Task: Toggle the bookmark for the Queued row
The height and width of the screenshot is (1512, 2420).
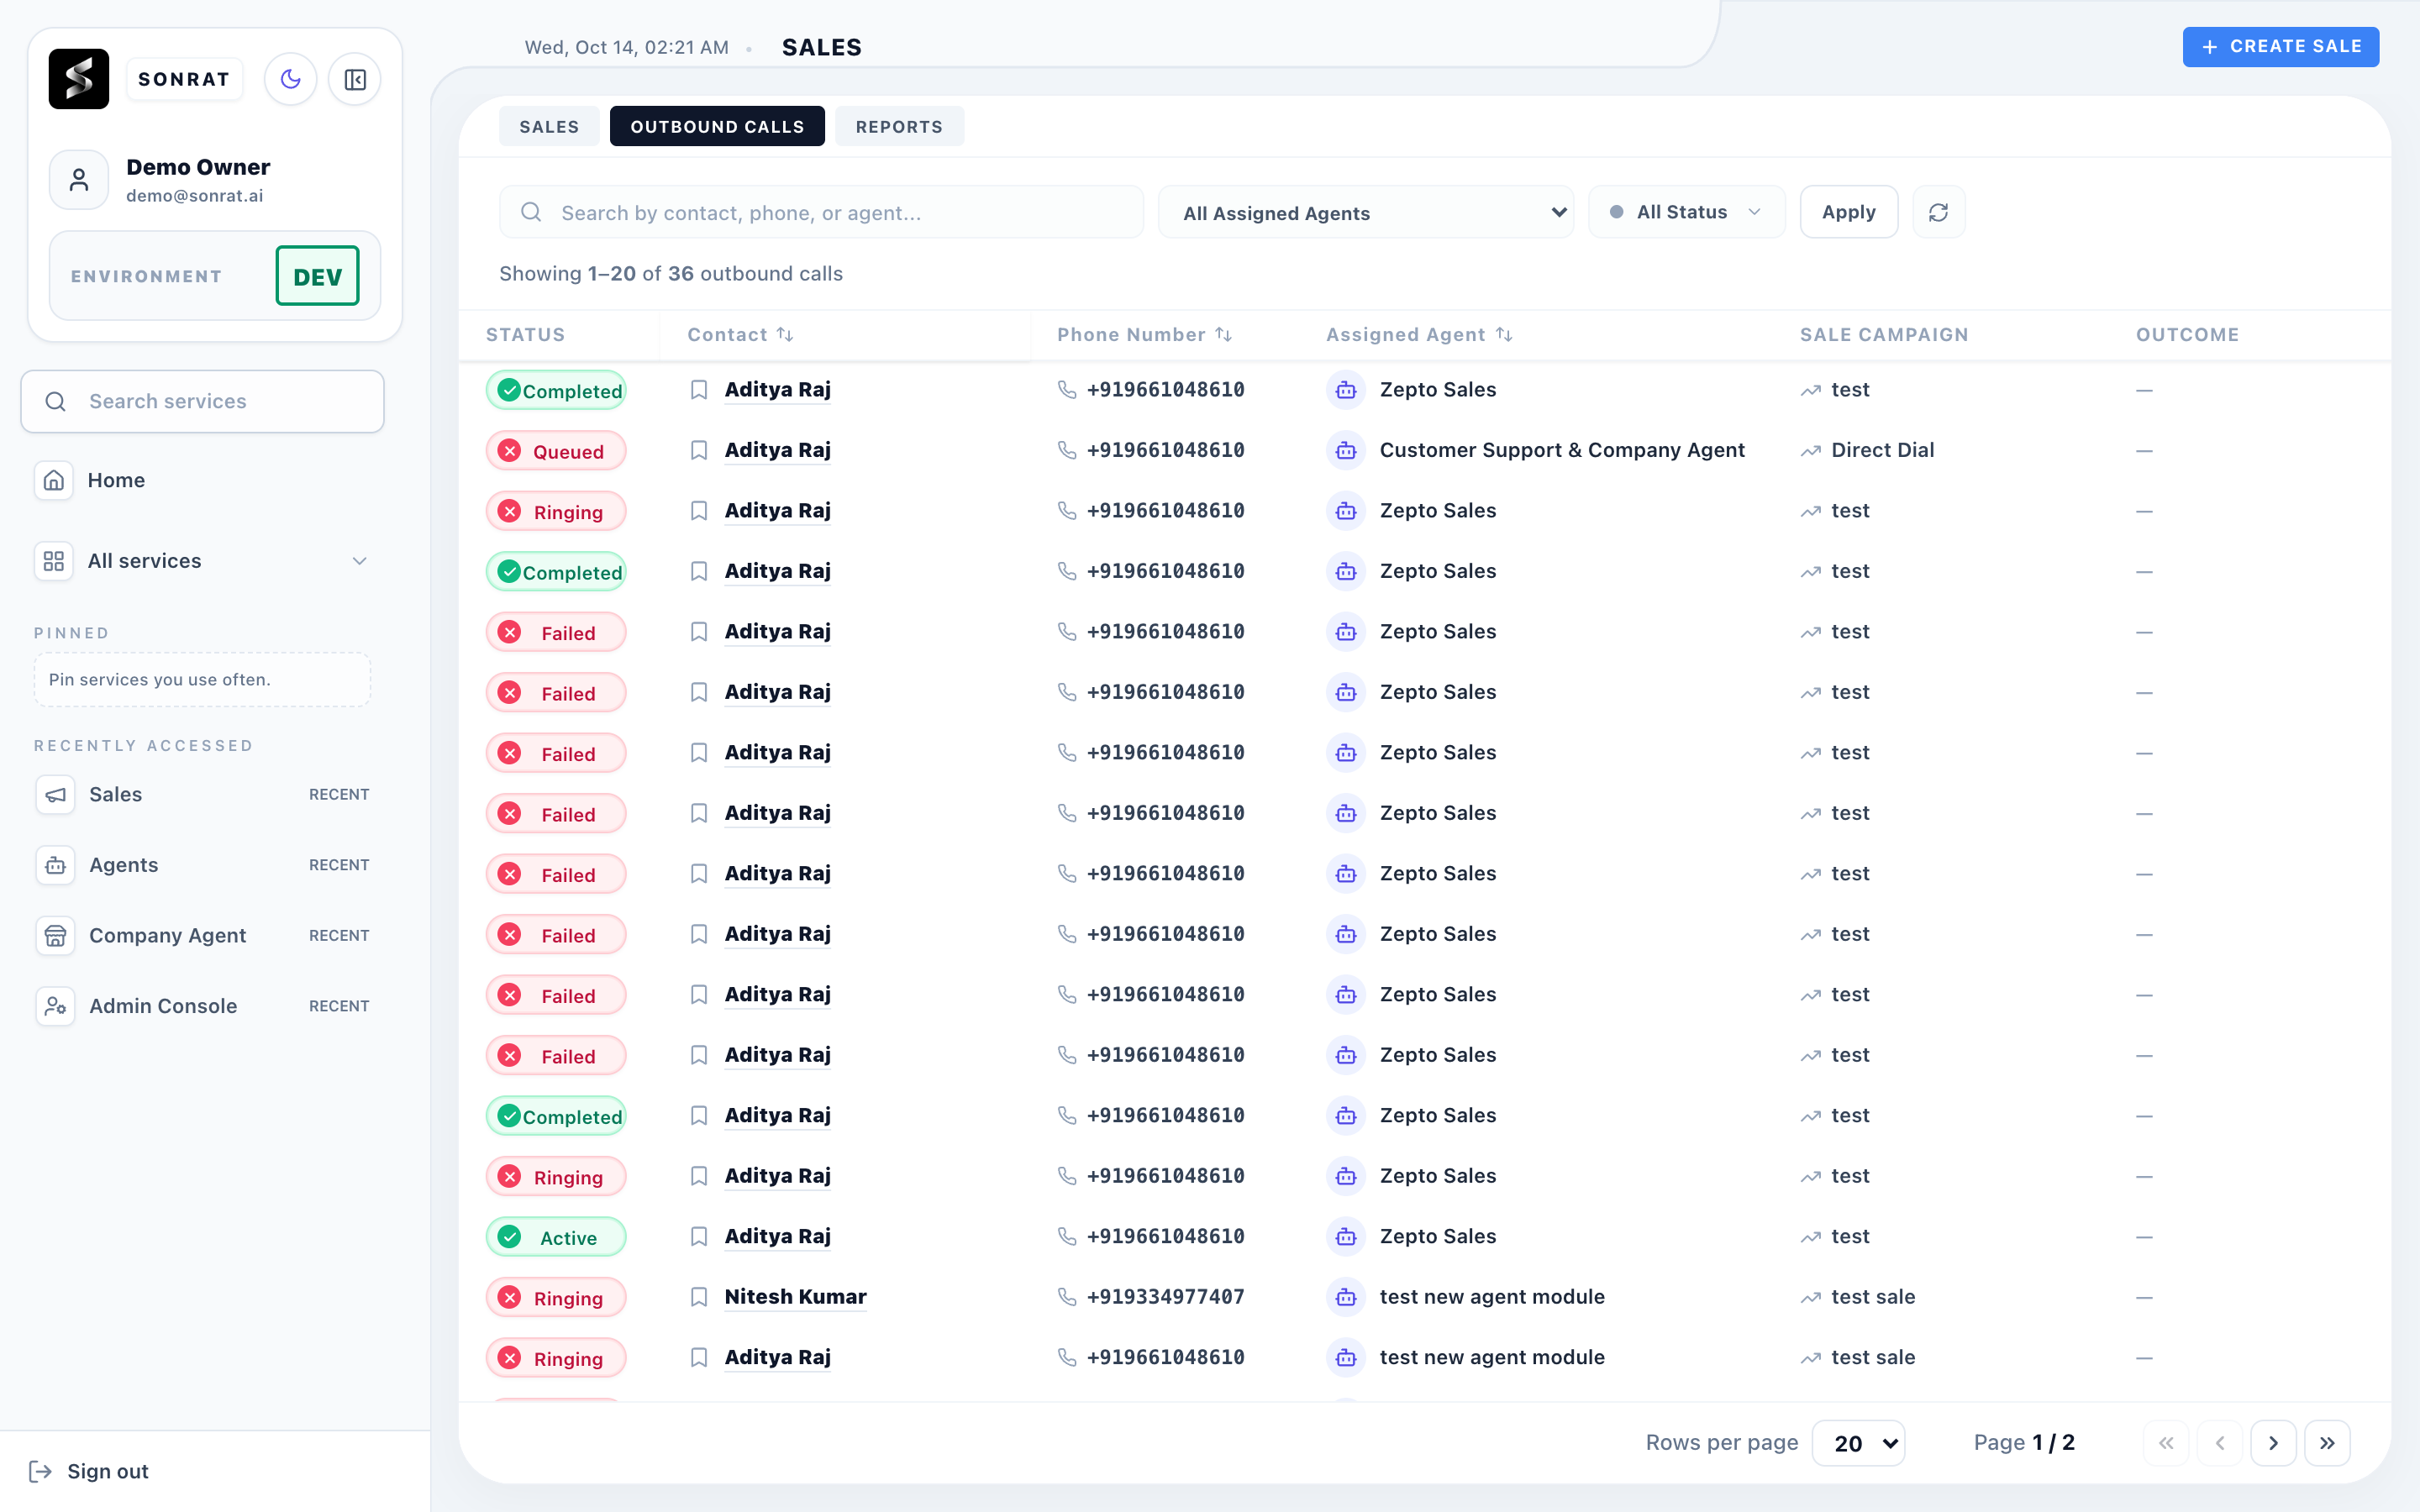Action: point(699,450)
